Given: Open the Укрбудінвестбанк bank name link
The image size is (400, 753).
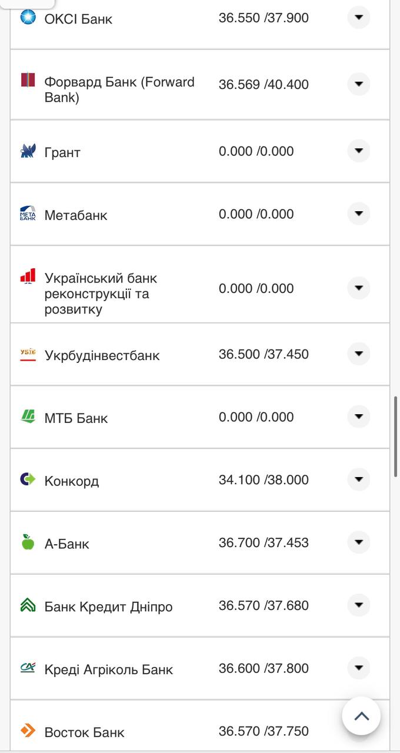Looking at the screenshot, I should 102,355.
